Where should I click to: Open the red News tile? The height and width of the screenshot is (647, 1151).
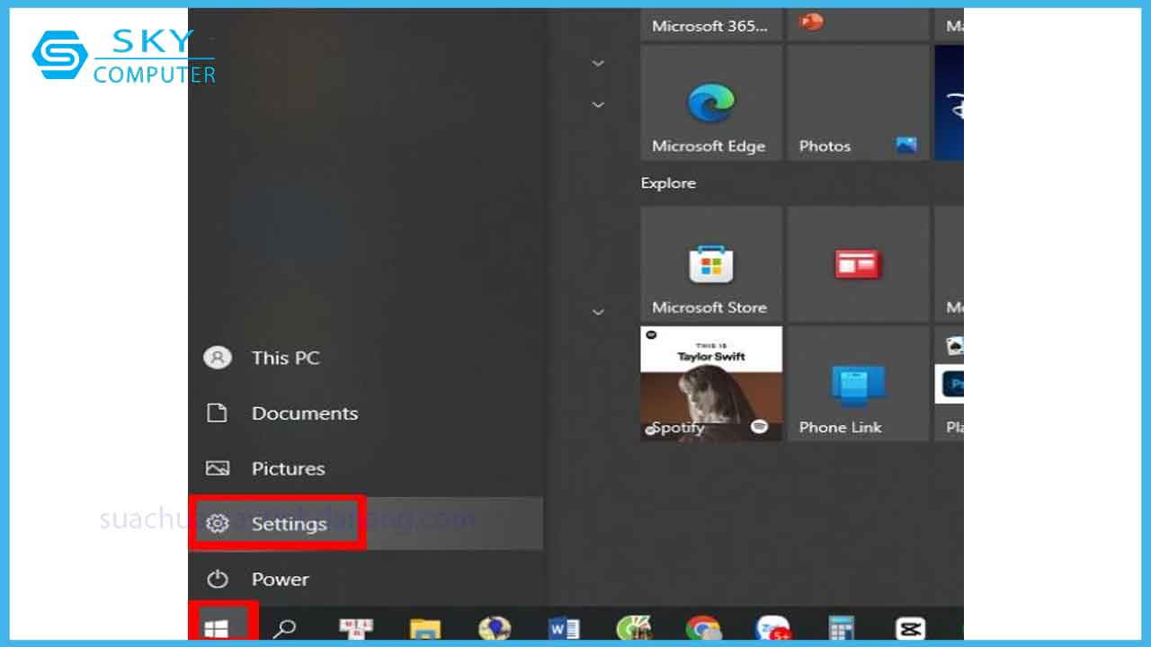click(858, 264)
